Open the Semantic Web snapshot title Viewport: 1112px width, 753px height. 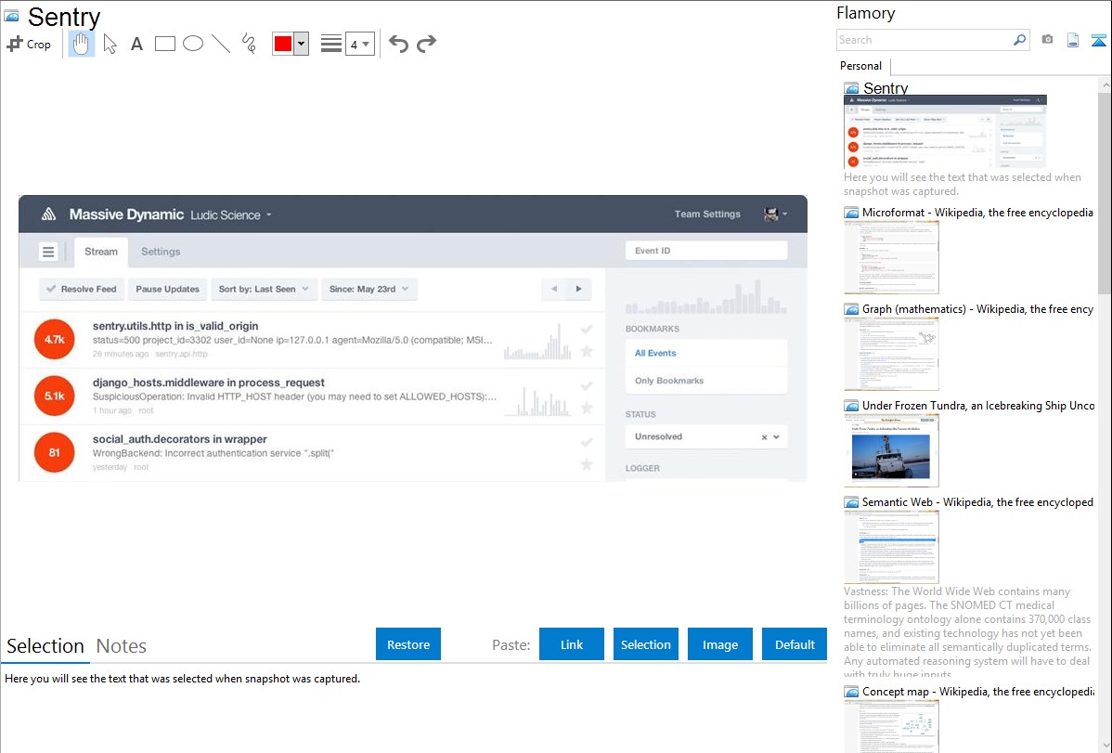(x=977, y=502)
